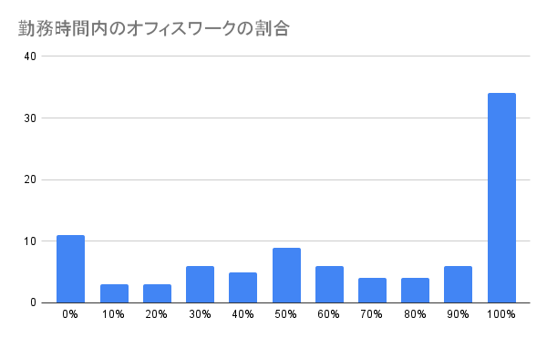This screenshot has height=338, width=547.
Task: Select the 100% bar
Action: 501,198
